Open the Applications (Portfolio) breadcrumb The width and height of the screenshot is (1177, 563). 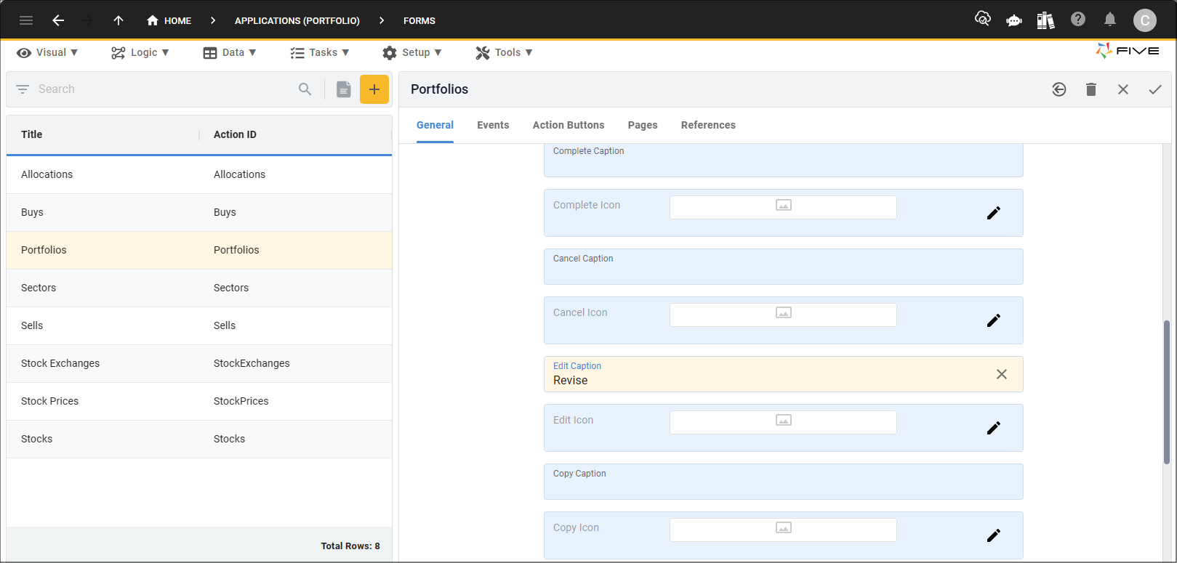pos(297,20)
